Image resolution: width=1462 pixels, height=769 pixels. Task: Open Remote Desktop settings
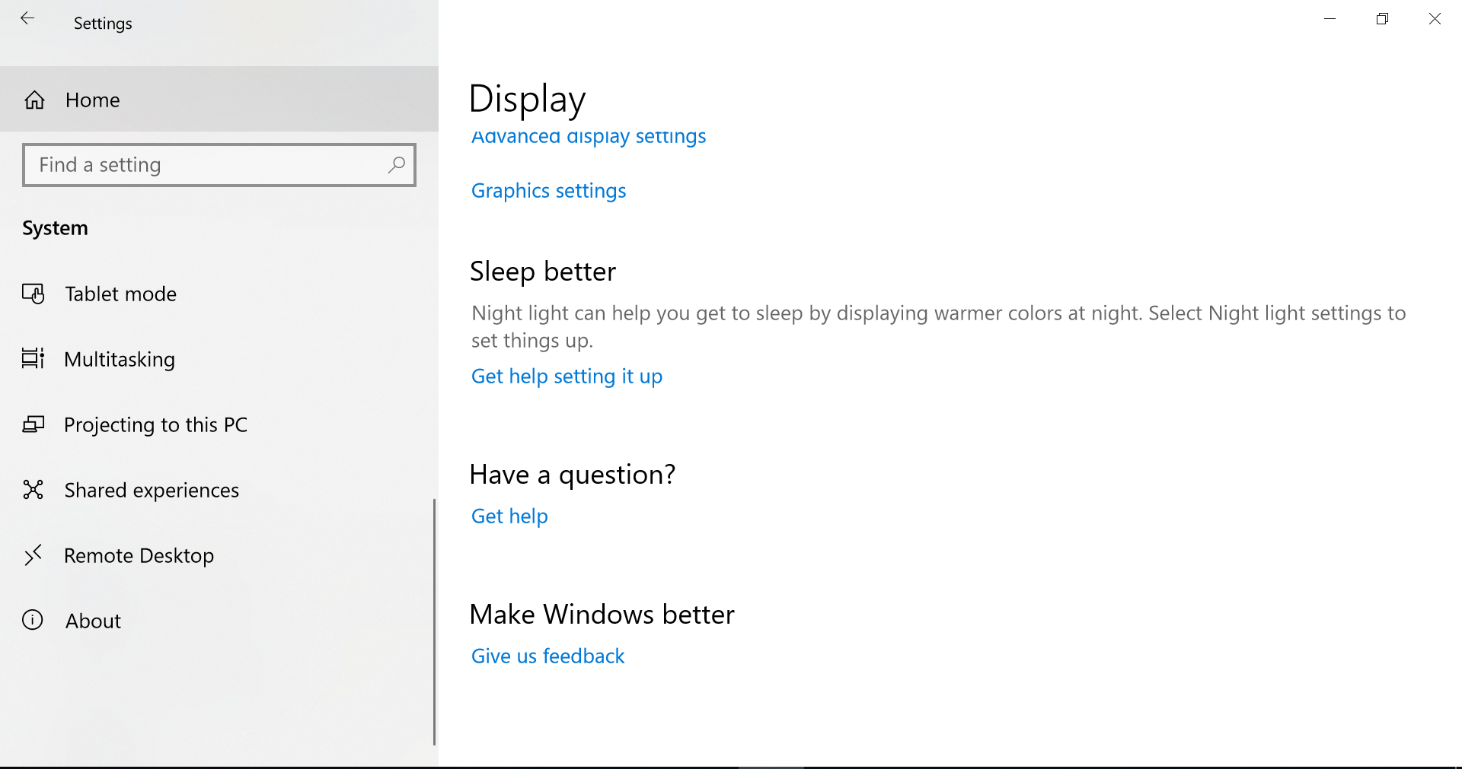[x=219, y=555]
